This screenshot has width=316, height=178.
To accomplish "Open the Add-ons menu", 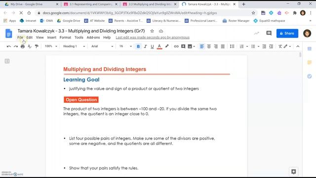I will coord(93,38).
